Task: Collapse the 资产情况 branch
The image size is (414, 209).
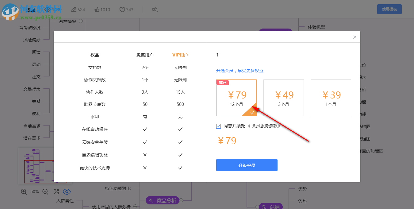Action: (81, 21)
